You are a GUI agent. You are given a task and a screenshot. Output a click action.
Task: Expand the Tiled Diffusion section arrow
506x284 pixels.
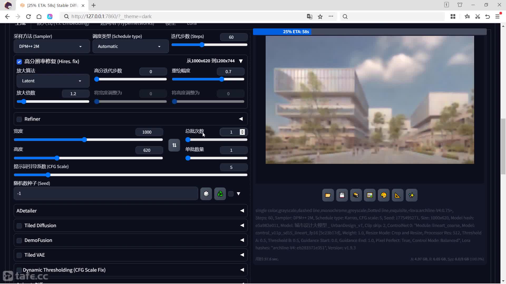coord(242,225)
